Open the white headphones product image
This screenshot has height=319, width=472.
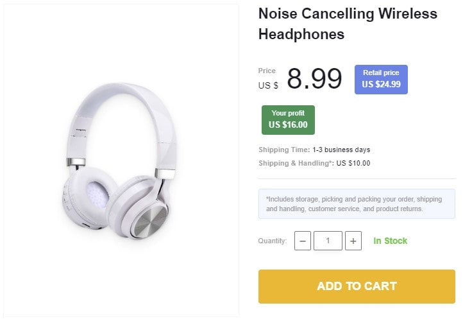pos(122,160)
